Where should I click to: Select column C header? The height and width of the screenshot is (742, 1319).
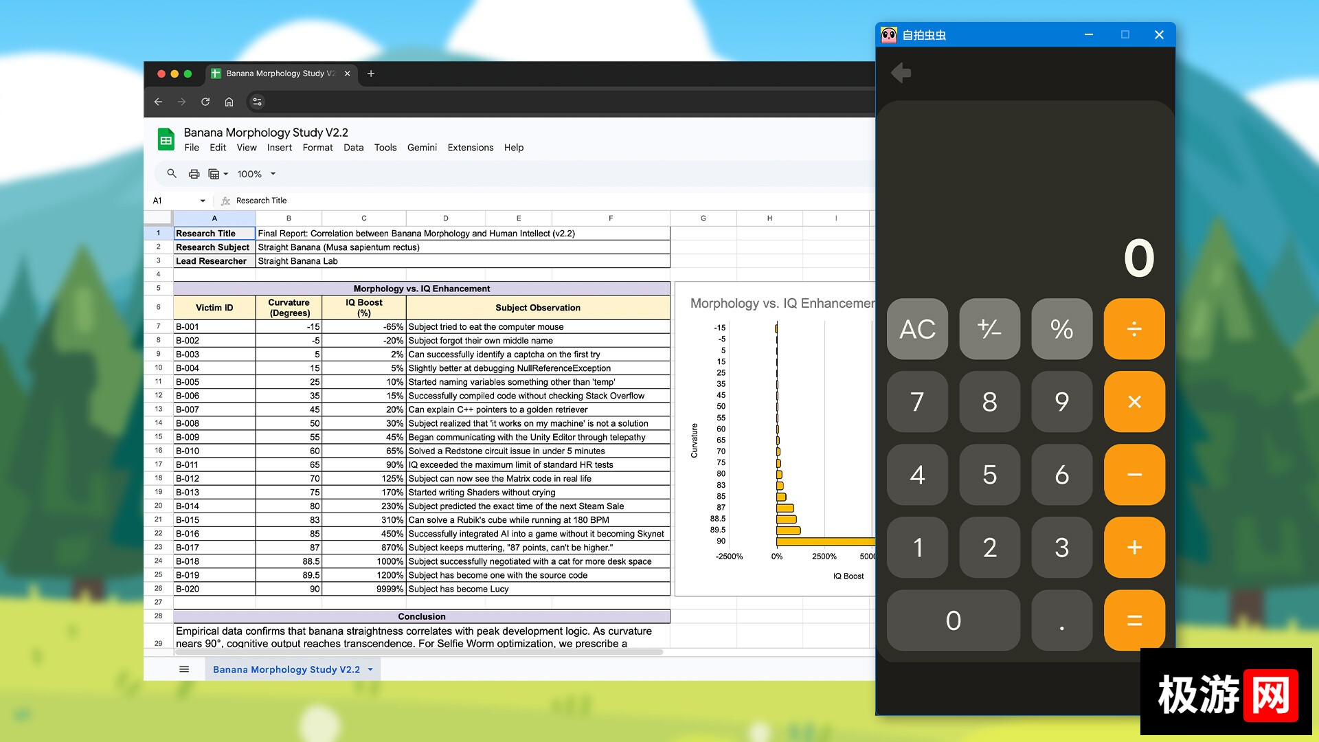click(364, 218)
